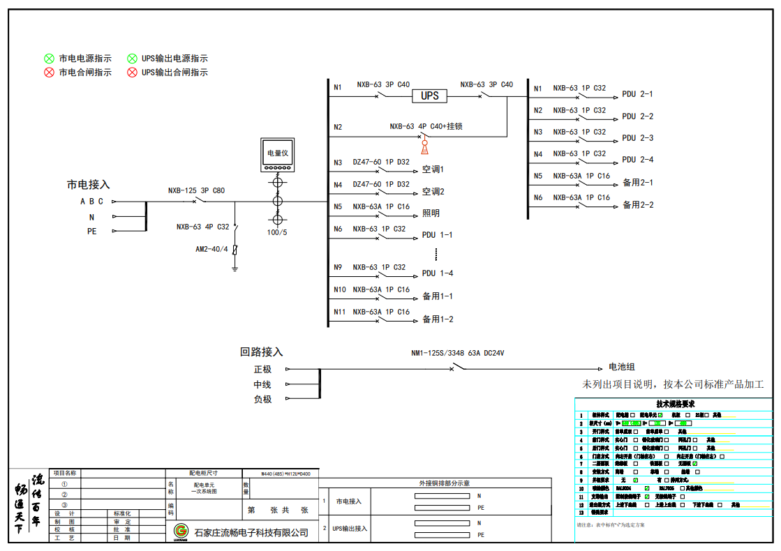Click the 外接铜排部分示意 section header

click(443, 483)
